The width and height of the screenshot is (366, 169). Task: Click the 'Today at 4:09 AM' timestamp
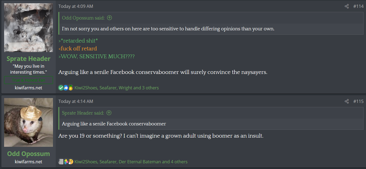[76, 6]
